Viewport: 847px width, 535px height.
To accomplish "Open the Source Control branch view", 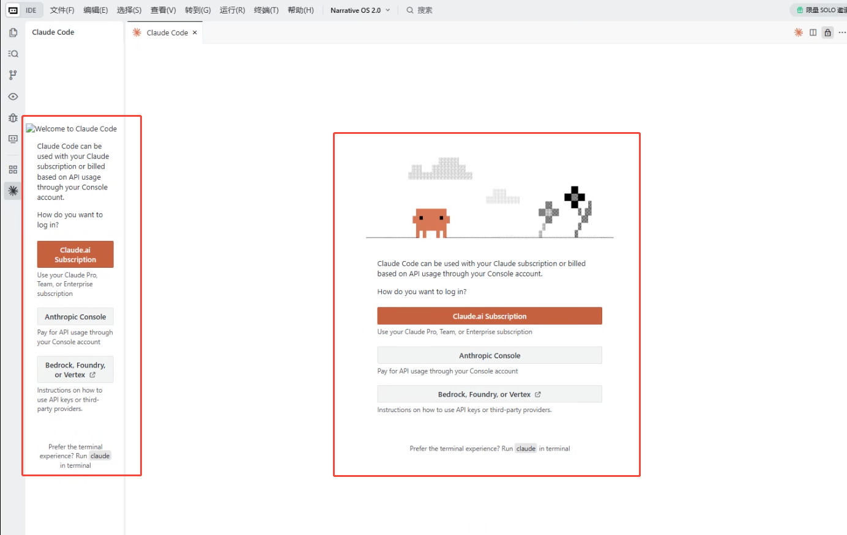I will point(13,75).
